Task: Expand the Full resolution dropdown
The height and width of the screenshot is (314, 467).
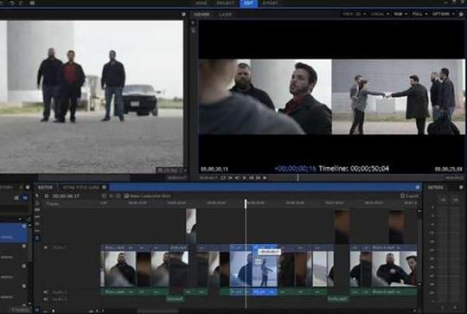Action: coord(420,14)
